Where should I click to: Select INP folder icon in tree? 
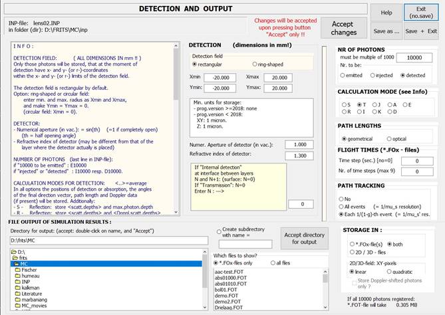pos(18,282)
